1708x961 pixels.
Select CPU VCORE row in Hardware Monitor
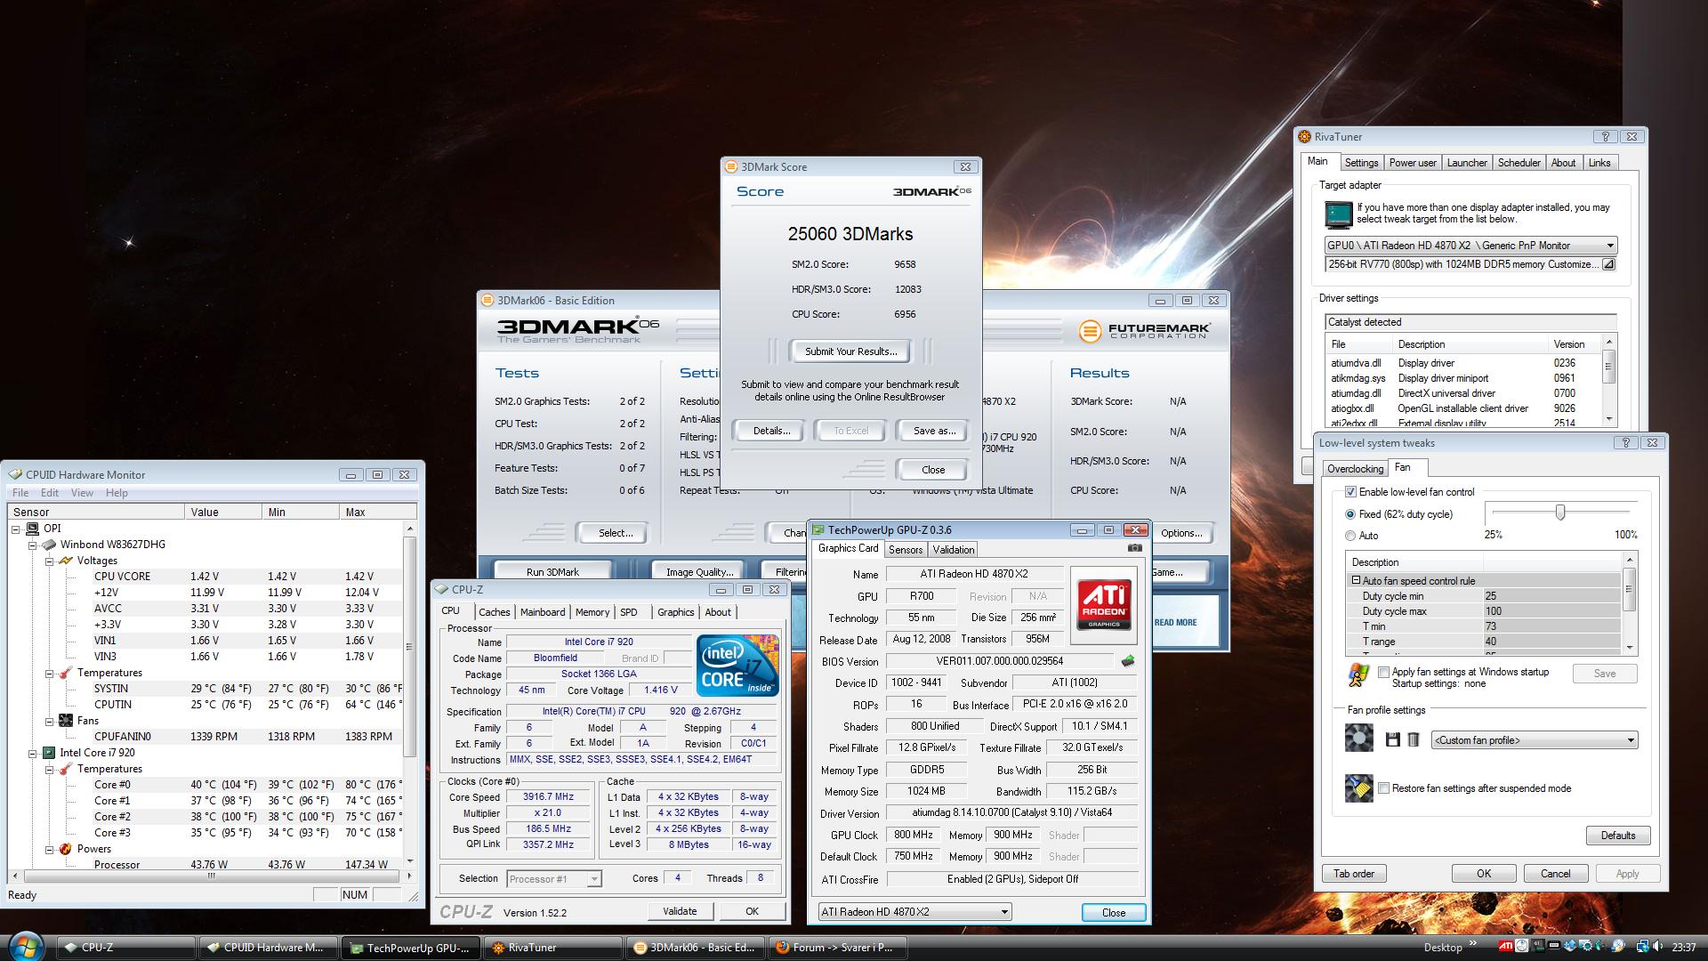[x=247, y=577]
